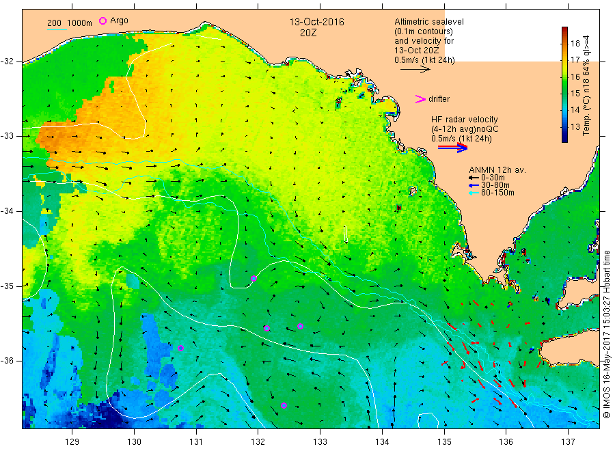
Task: Click the 132 longitude axis label
Action: click(258, 442)
